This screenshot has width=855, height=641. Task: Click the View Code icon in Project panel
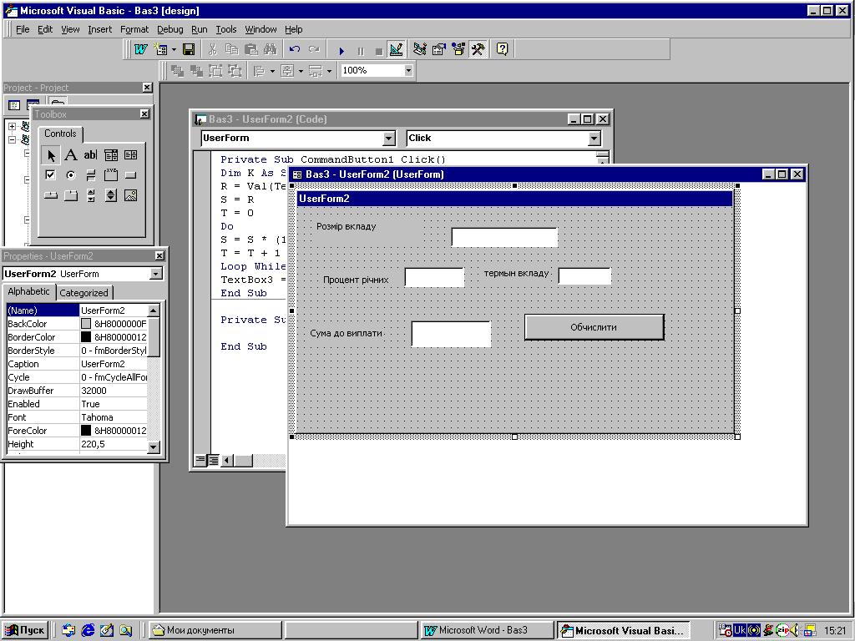tap(15, 105)
